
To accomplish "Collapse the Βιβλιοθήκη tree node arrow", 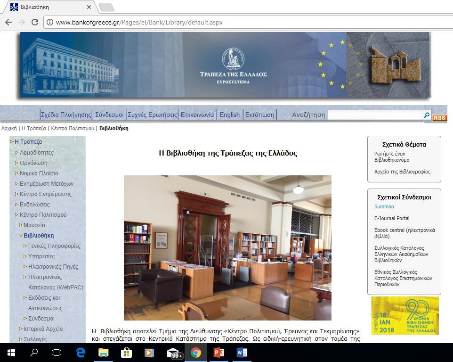I will [21, 235].
